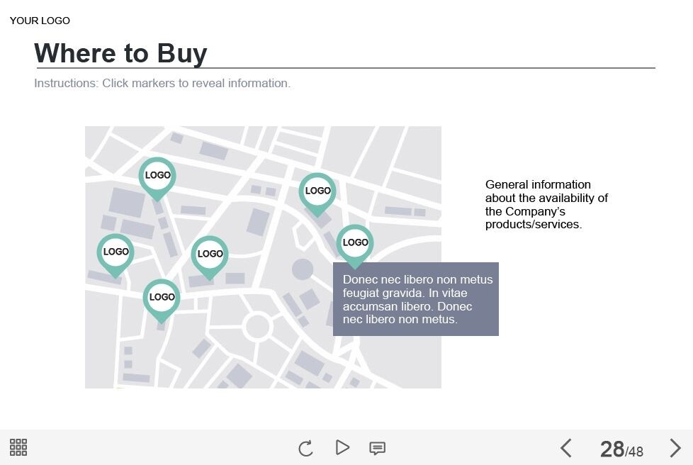Click the Where to Buy heading
The width and height of the screenshot is (693, 465).
click(x=120, y=53)
